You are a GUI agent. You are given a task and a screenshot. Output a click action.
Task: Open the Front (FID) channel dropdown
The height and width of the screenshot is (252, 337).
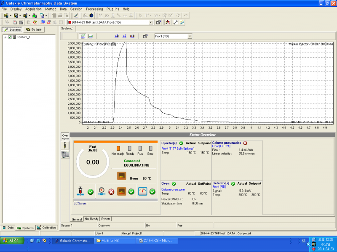coord(190,37)
